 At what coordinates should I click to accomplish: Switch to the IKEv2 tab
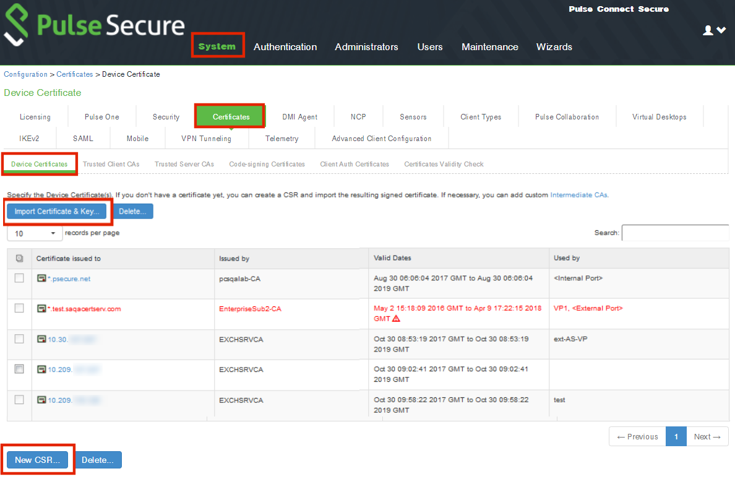(29, 138)
